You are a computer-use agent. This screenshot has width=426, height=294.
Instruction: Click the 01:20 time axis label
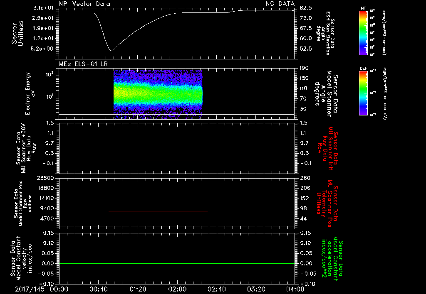tap(138, 289)
